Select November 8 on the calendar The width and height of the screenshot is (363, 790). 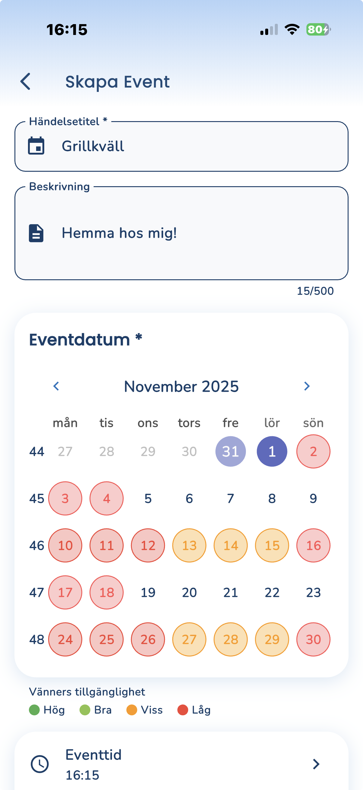coord(272,498)
